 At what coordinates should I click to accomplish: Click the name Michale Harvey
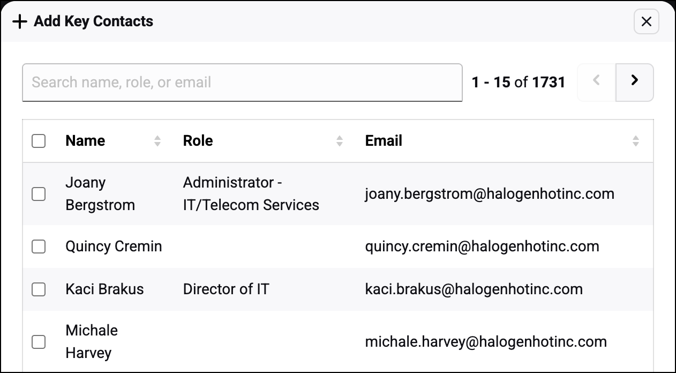coord(92,342)
